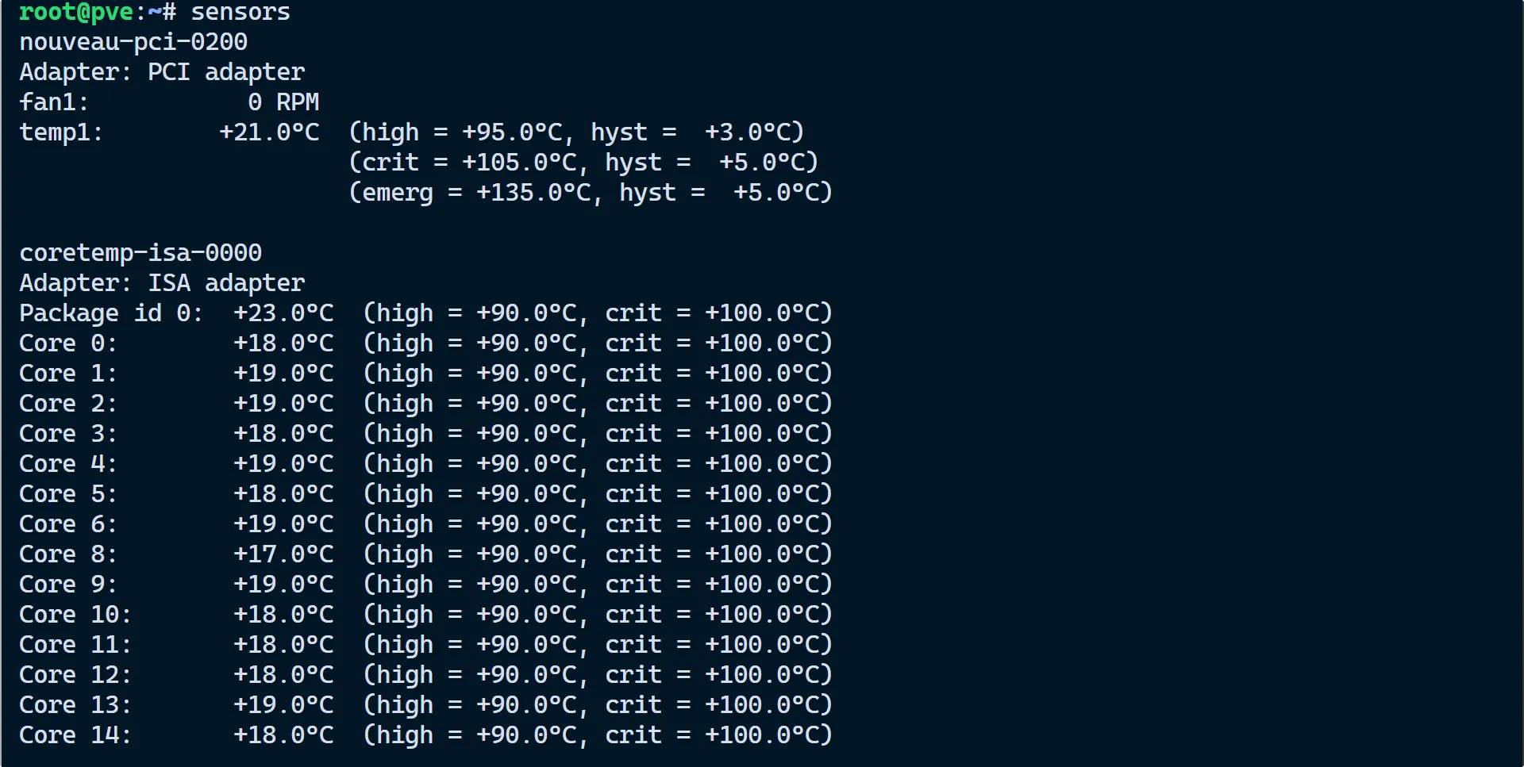Click the 'Core 8:' label
Image resolution: width=1524 pixels, height=767 pixels.
[68, 554]
